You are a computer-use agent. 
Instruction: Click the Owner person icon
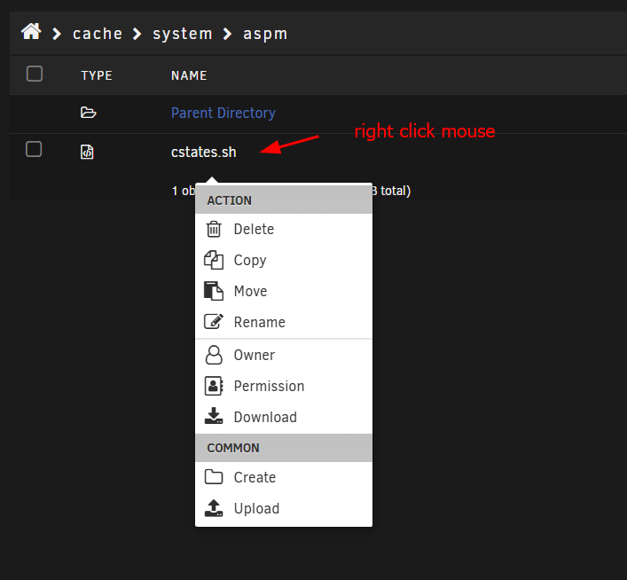coord(214,355)
